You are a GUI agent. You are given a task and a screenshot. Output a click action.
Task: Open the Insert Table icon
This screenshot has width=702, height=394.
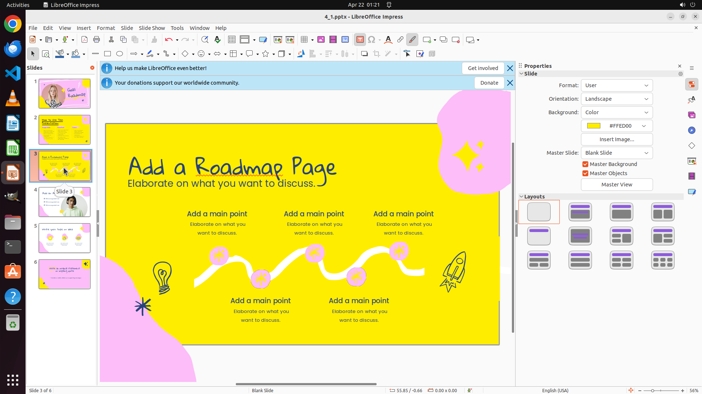(x=304, y=40)
